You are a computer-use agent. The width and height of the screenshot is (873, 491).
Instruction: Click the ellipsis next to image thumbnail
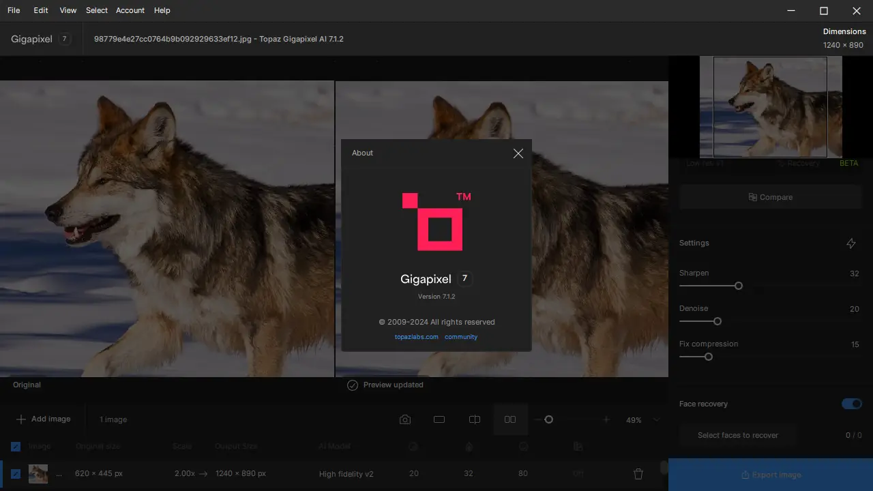click(59, 474)
